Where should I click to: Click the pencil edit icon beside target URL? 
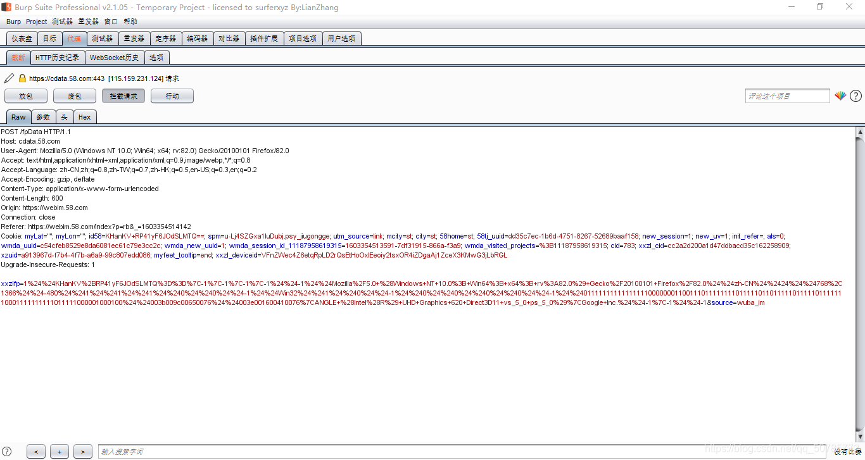pyautogui.click(x=9, y=78)
